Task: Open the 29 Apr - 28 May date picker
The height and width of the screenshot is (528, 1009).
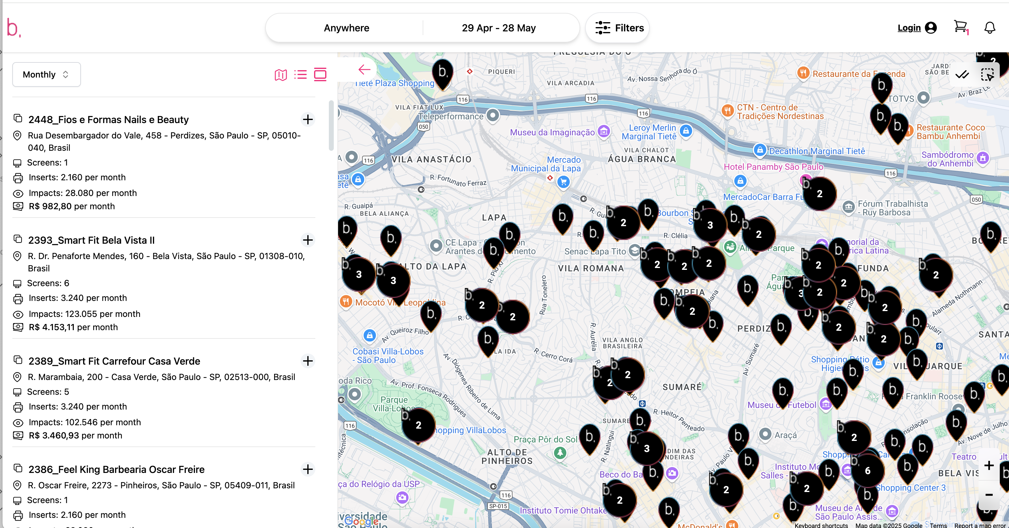Action: (498, 28)
